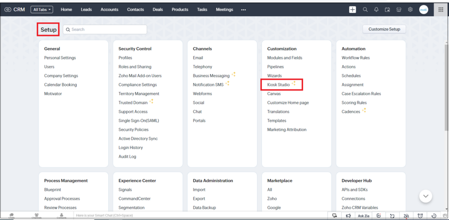Open the Leads tab

86,10
